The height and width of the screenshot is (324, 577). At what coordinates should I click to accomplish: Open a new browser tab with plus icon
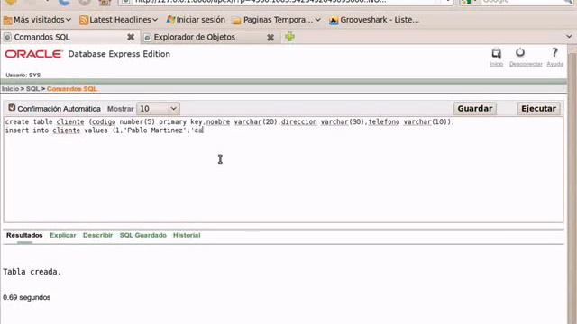[x=289, y=37]
